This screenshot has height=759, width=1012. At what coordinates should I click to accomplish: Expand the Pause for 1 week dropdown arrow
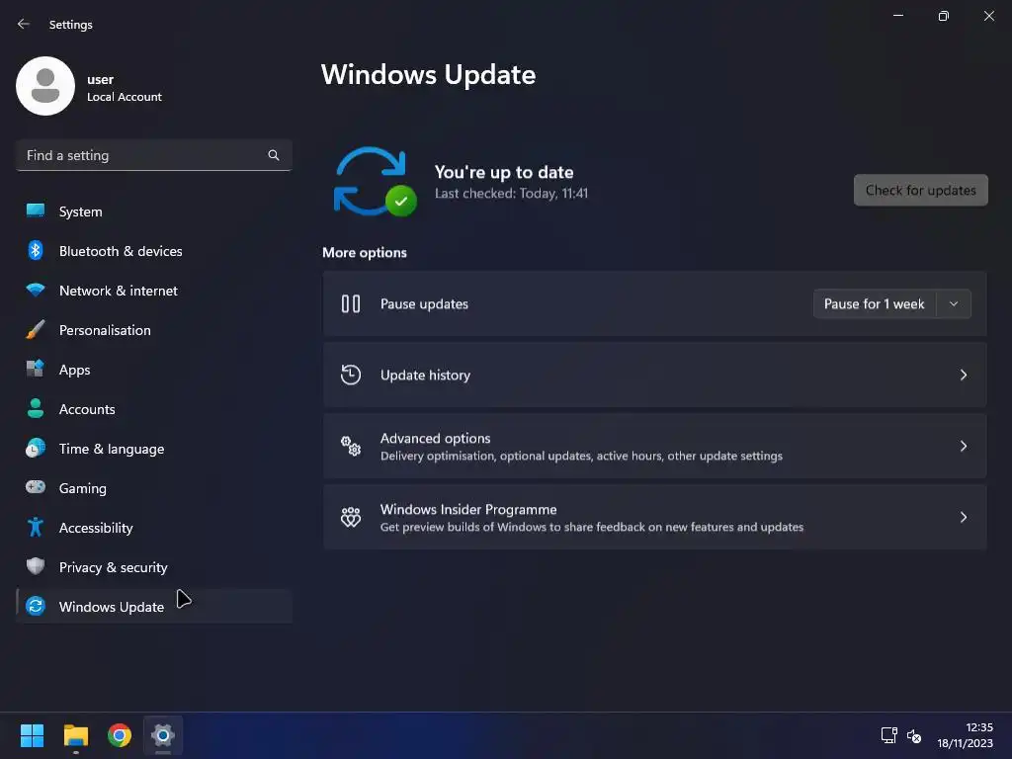(954, 303)
